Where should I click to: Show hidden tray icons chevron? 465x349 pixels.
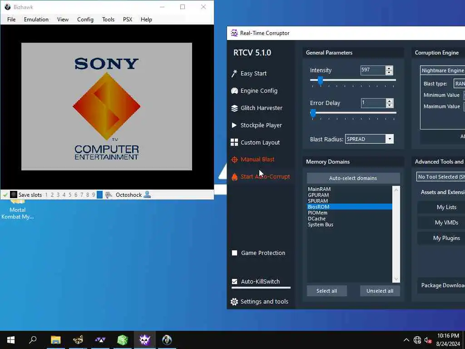[406, 340]
